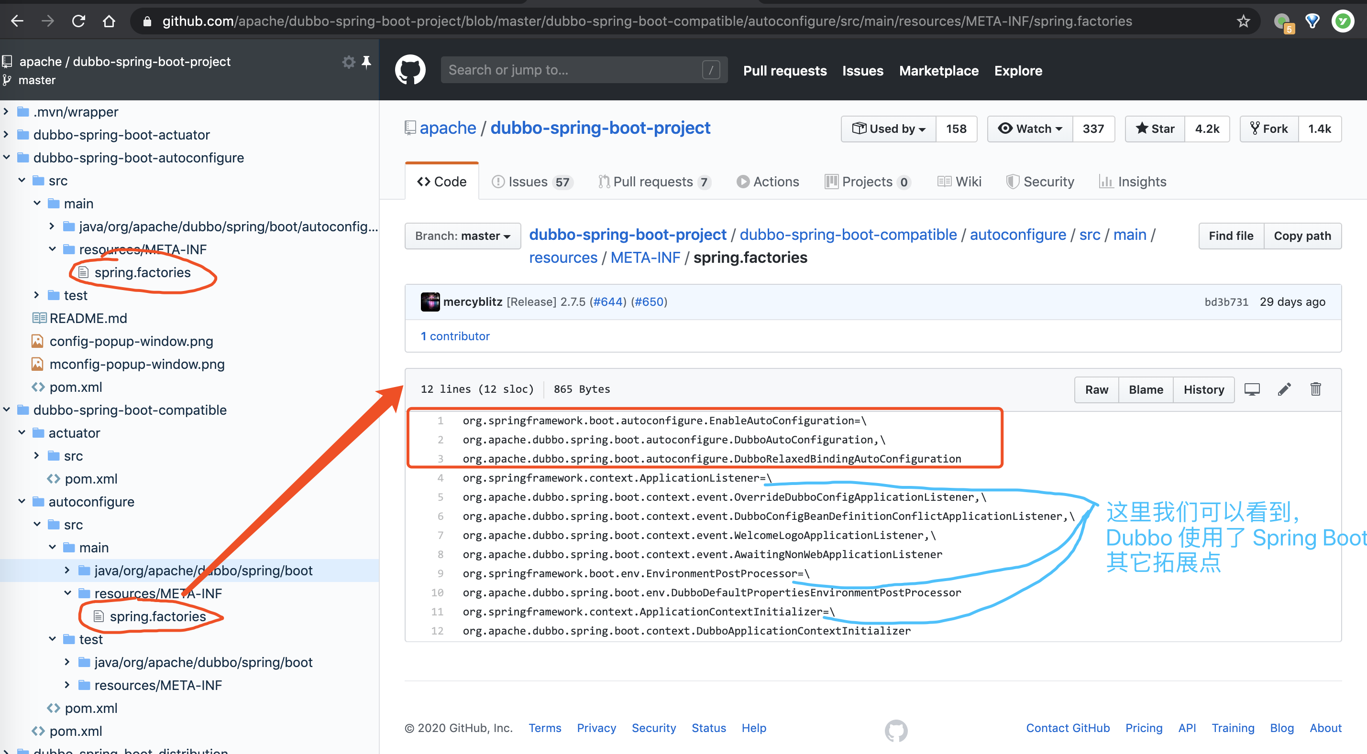Image resolution: width=1367 pixels, height=754 pixels.
Task: Open file in GitHub Desktop icon
Action: 1252,389
